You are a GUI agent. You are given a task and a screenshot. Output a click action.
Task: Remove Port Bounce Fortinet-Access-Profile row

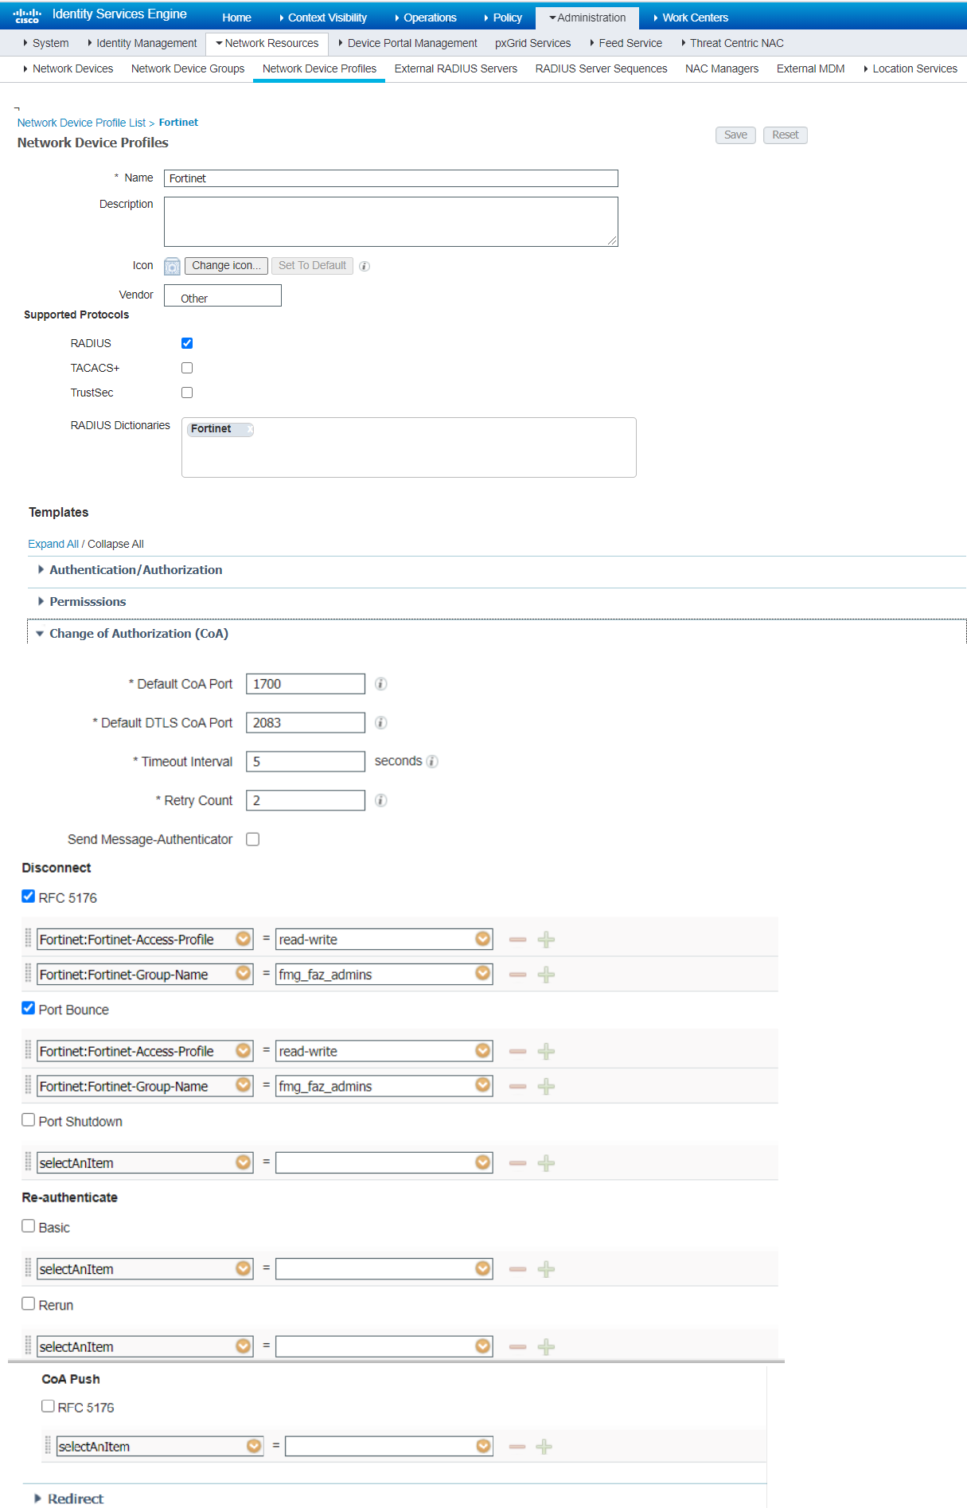click(518, 1052)
